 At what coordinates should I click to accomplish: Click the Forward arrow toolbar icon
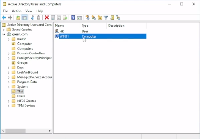pos(10,17)
